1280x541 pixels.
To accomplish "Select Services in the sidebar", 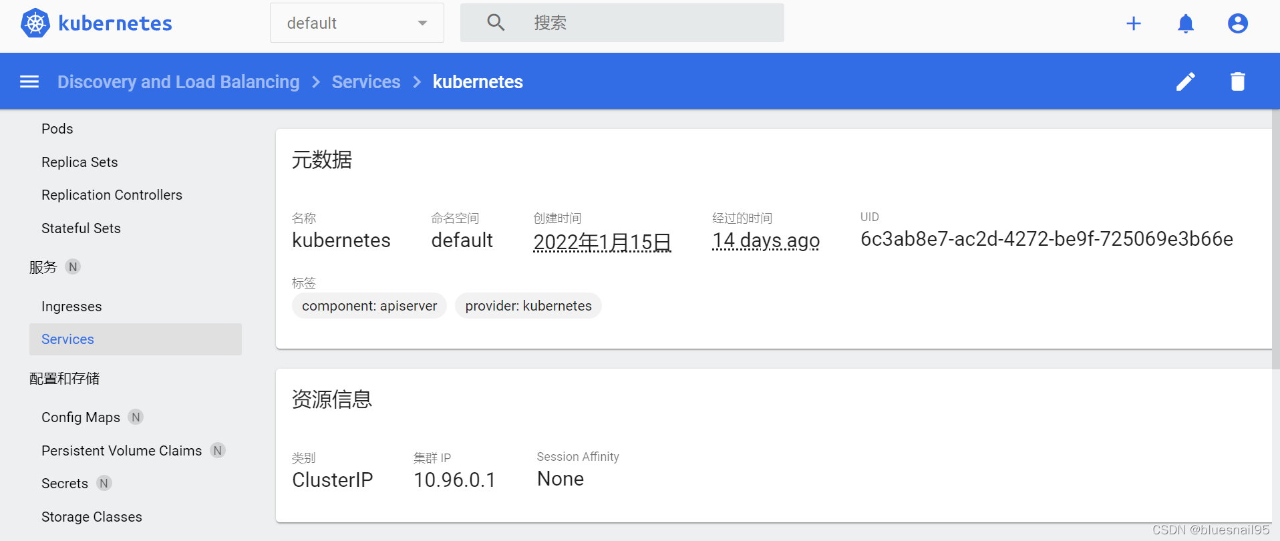I will (136, 339).
